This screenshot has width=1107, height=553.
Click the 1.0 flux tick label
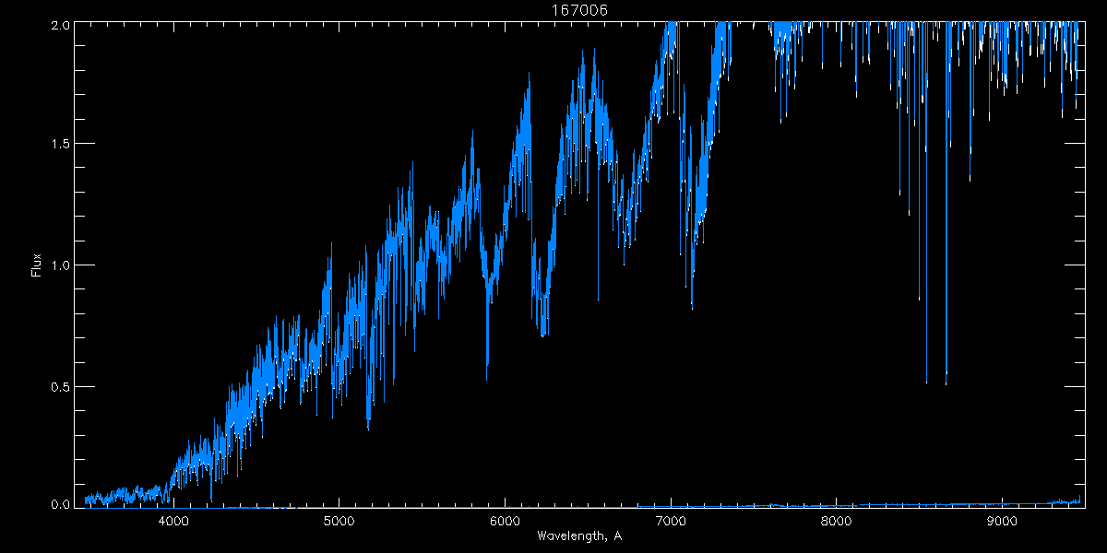click(60, 265)
